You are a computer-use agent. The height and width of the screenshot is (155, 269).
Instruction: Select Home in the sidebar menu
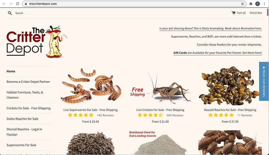11,71
